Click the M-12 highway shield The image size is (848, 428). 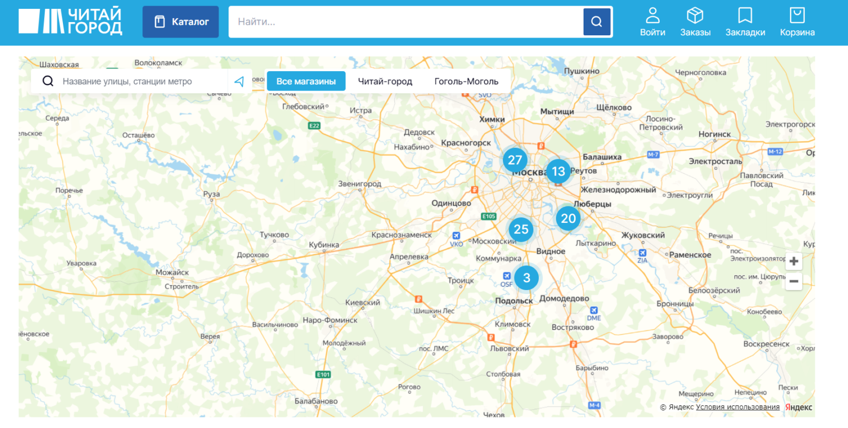tap(775, 151)
